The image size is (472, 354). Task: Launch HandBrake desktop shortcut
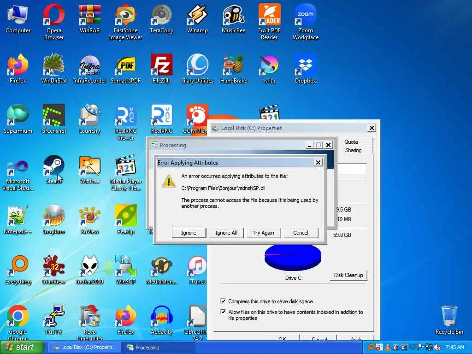click(x=233, y=69)
